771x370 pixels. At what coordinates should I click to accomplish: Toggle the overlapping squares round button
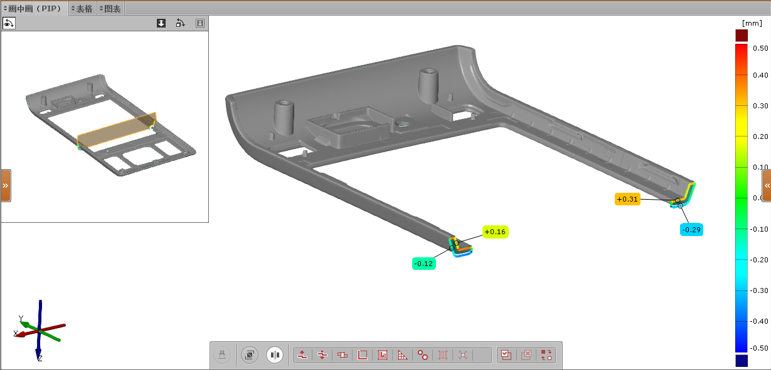(x=249, y=355)
